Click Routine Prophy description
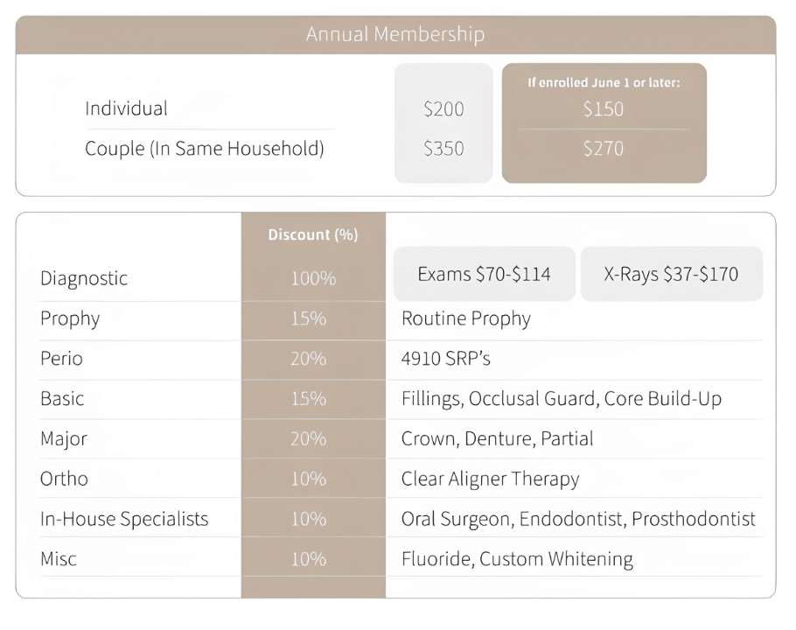 (x=465, y=318)
